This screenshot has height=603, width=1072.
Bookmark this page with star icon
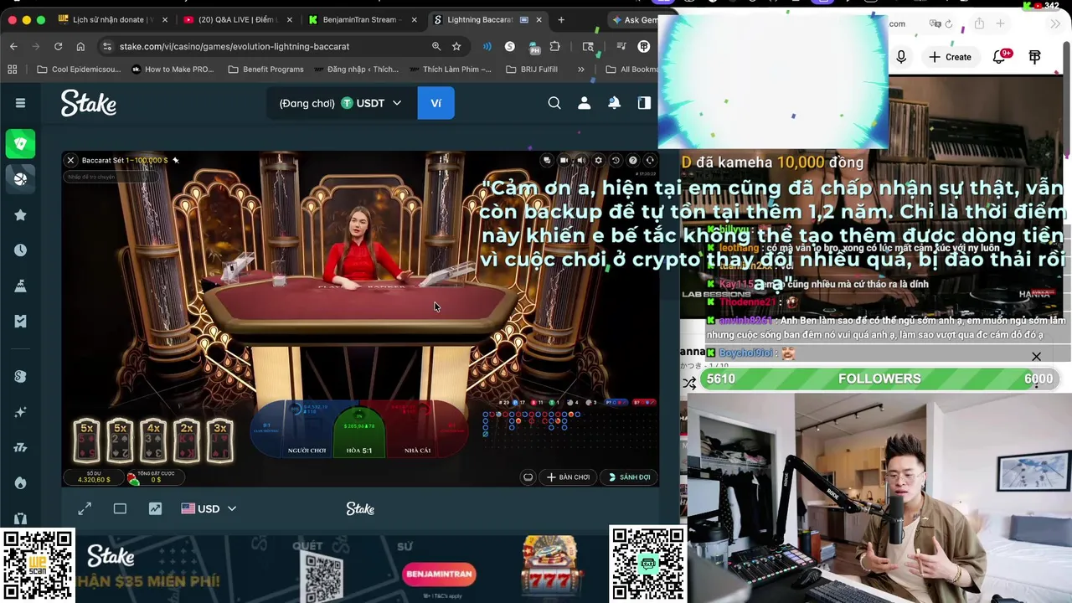(456, 46)
